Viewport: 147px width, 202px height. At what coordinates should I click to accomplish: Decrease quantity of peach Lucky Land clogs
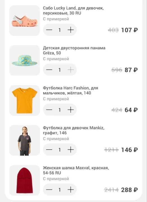pyautogui.click(x=49, y=30)
